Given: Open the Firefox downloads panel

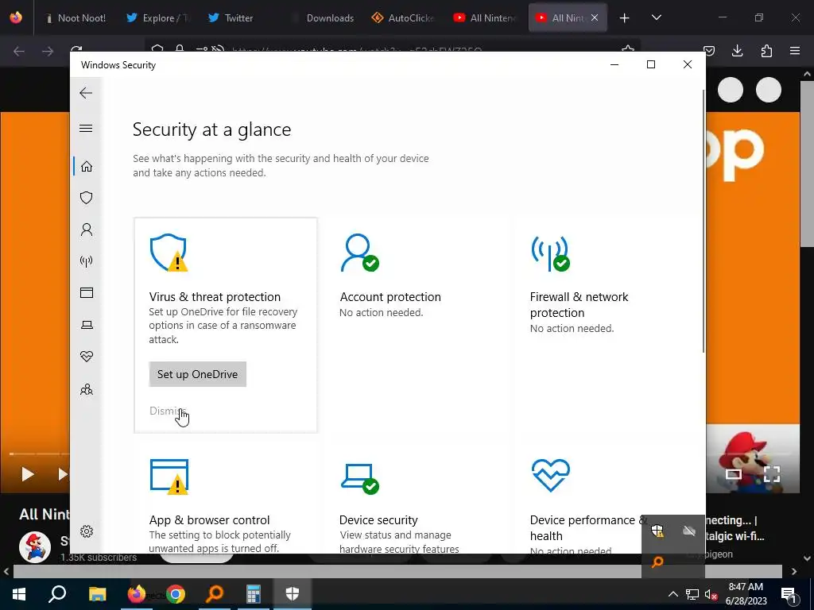Looking at the screenshot, I should 737,51.
